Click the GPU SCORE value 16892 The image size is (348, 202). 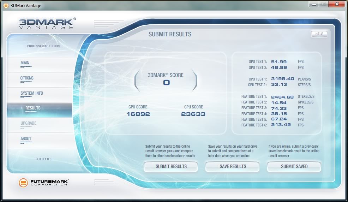coord(138,114)
